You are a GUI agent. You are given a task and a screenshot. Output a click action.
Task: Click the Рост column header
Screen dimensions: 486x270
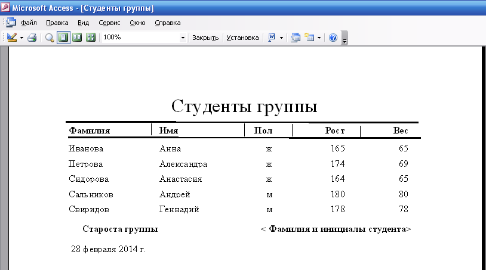335,131
